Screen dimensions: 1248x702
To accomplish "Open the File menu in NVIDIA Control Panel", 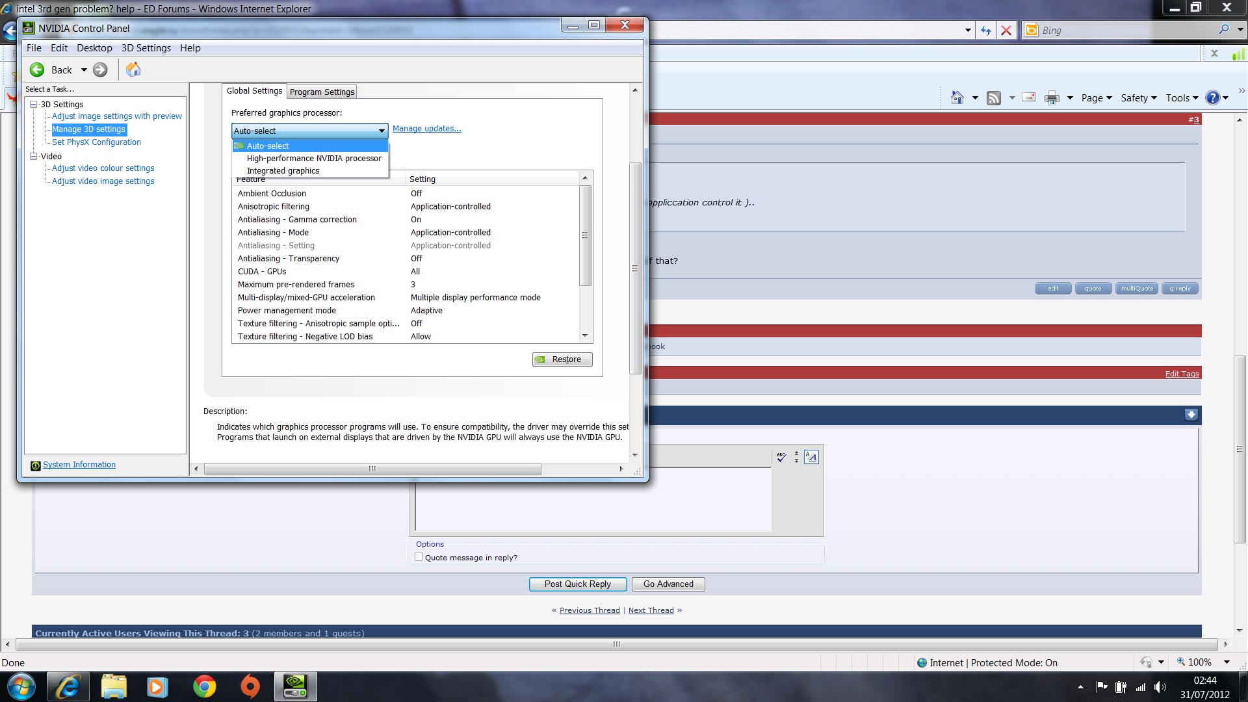I will (34, 48).
